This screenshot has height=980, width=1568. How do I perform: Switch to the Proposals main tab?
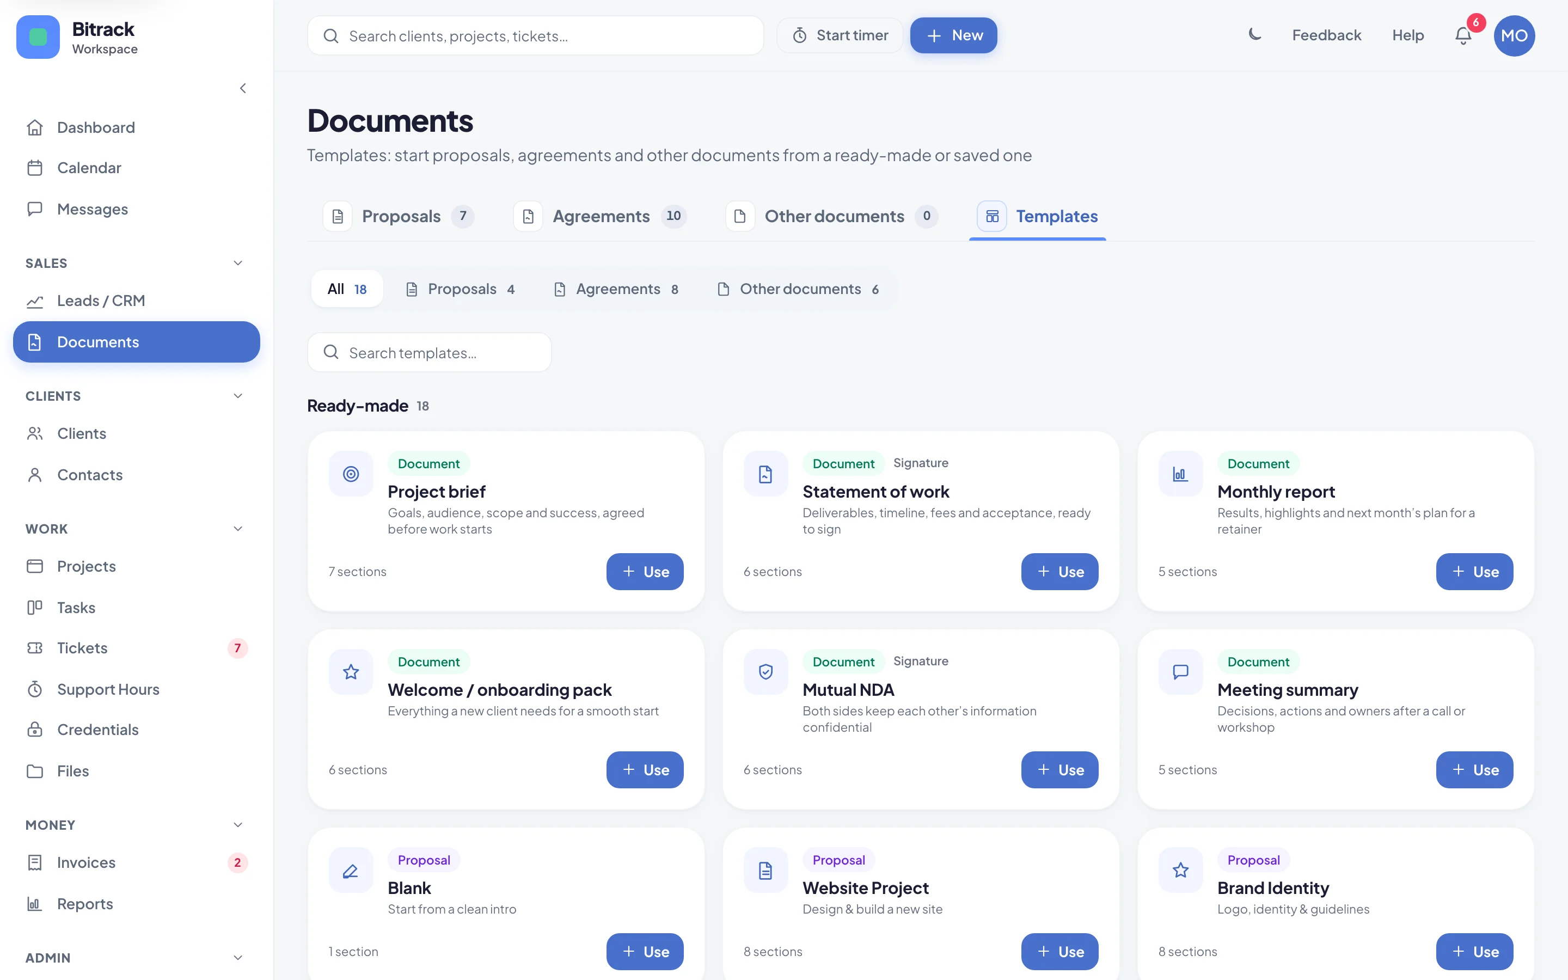[x=399, y=217]
